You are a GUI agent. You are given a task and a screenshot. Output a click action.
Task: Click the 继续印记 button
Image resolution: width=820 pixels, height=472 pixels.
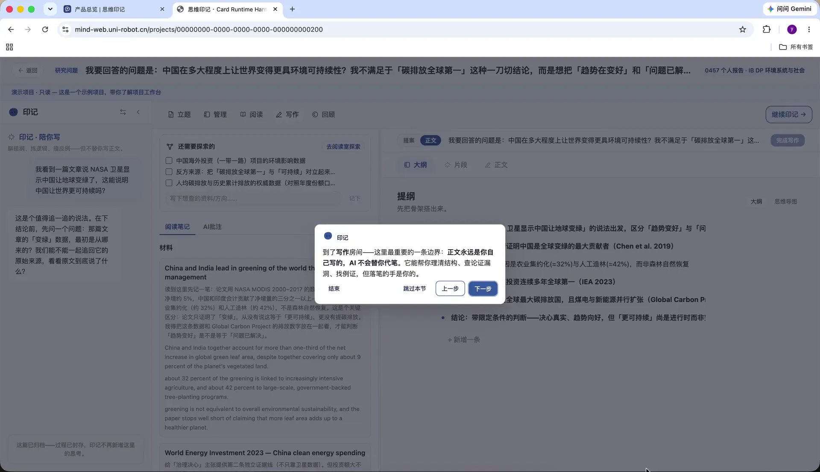(x=788, y=115)
